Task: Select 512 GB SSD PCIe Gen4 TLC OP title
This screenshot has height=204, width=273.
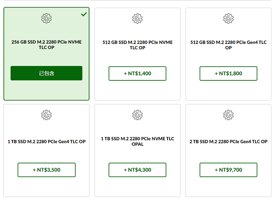Action: 228,45
